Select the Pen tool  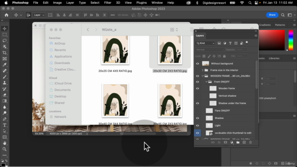(5, 119)
